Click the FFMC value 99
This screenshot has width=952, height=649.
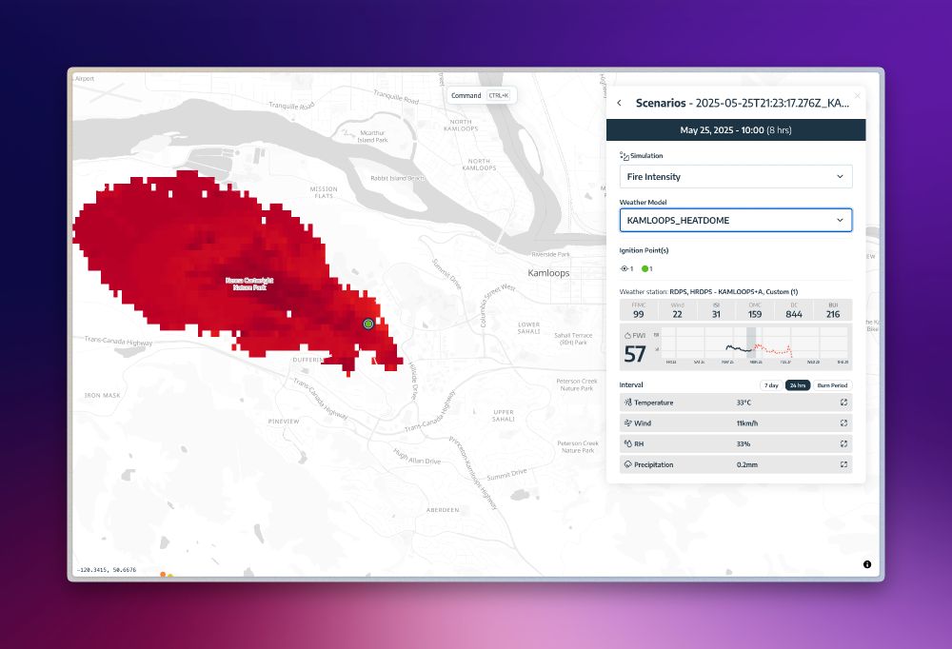point(639,314)
